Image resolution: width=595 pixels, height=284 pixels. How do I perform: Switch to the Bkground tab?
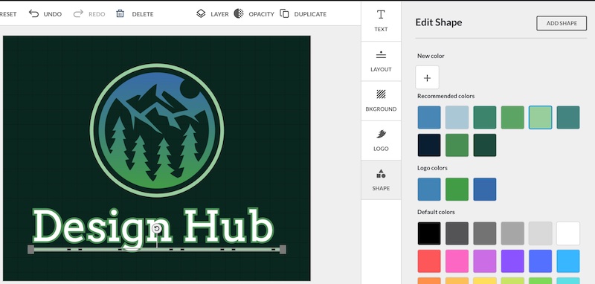381,101
